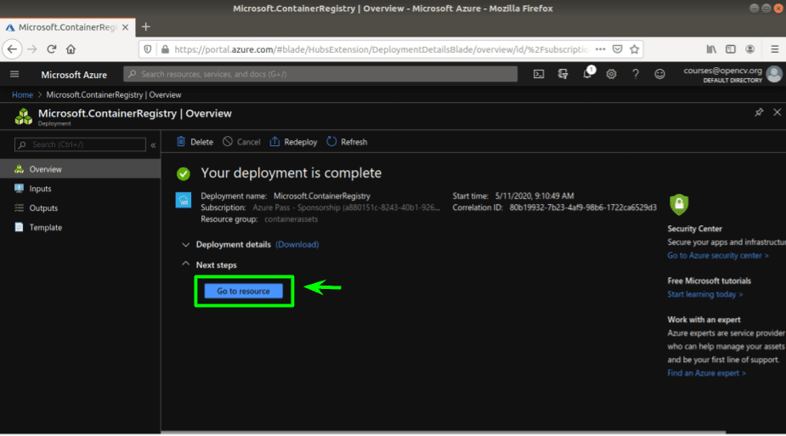Viewport: 786px width, 436px height.
Task: Click the correlation ID 80b19932-7b23-4af9 value
Action: (x=583, y=207)
